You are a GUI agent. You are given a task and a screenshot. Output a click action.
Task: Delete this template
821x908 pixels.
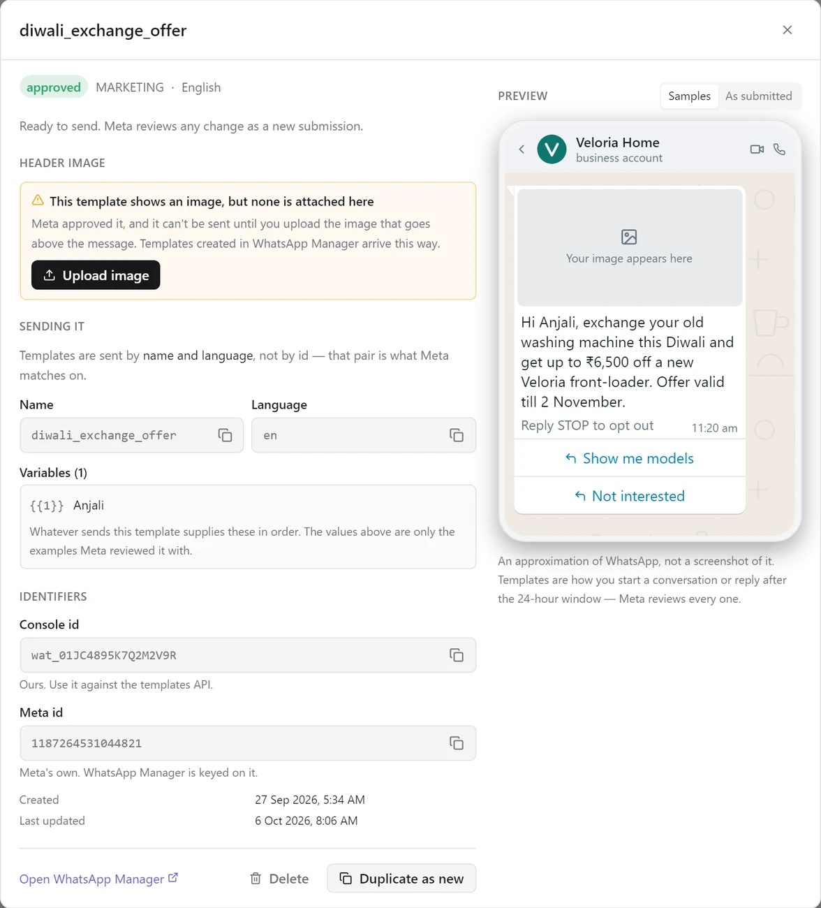click(x=279, y=879)
